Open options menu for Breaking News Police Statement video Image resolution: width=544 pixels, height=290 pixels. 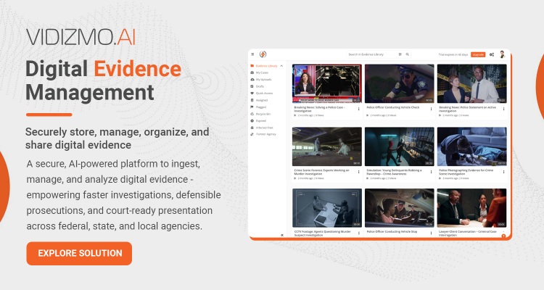tap(504, 109)
